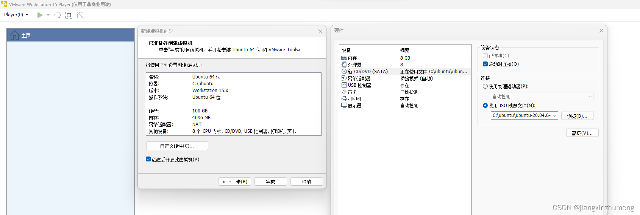The image size is (640, 215).
Task: Toggle the 已连接(C) checkbox
Action: 485,56
